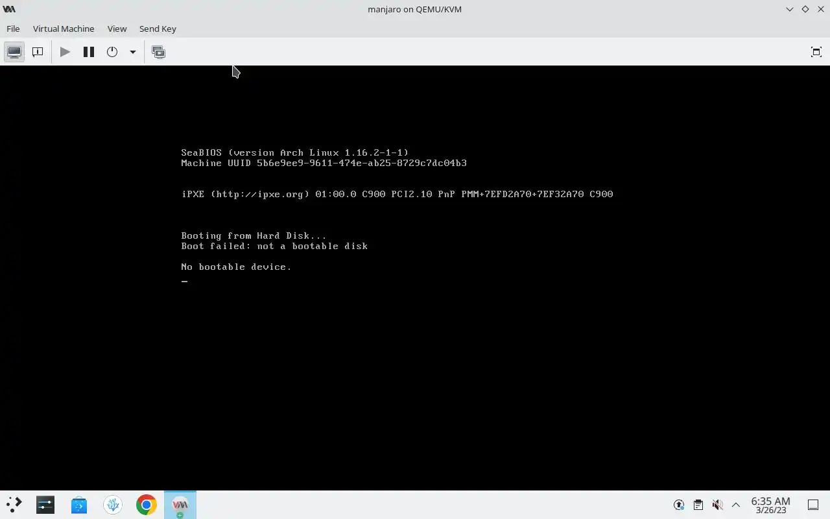Open the clipboard tray icon

point(698,505)
